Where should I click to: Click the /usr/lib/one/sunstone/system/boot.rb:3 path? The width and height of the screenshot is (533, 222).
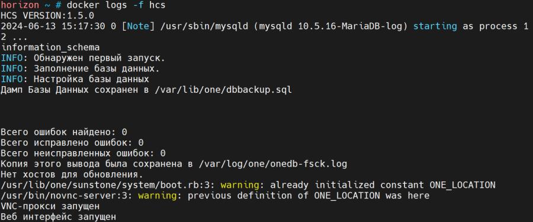108,185
